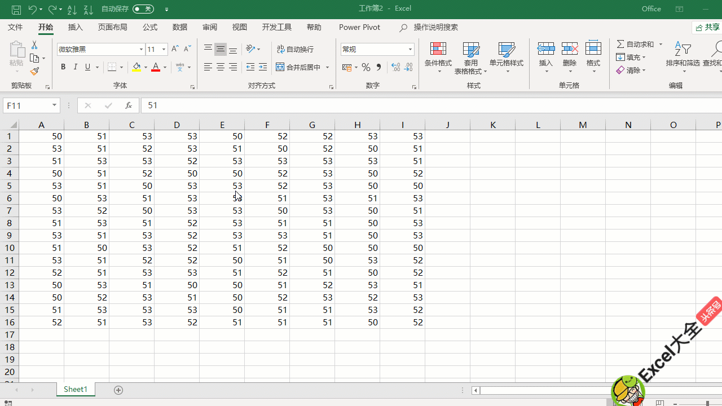Toggle the AutoSave switch

[x=143, y=9]
